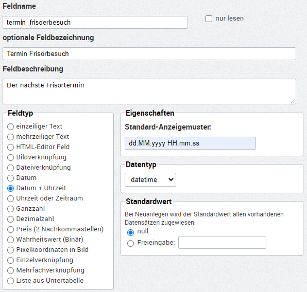Open the 'datetime' Datentyp dropdown
This screenshot has height=292, width=307.
150,179
